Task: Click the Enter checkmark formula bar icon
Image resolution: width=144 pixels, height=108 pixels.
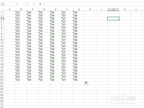Action: pos(34,4)
